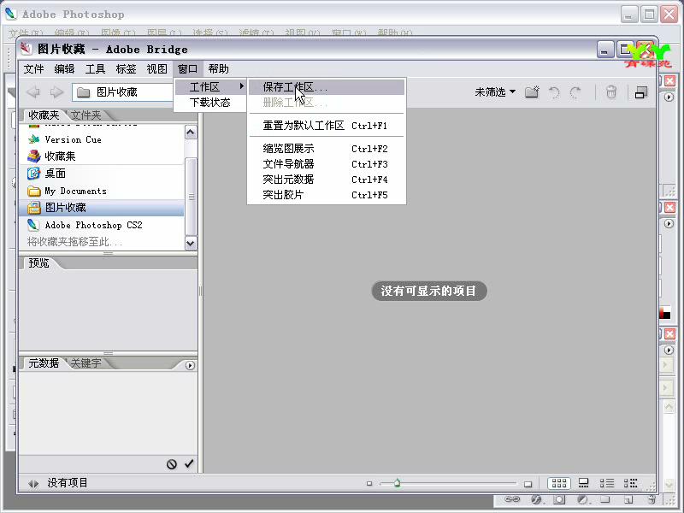
Task: Click the 窗口 menu in Bridge
Action: 187,69
